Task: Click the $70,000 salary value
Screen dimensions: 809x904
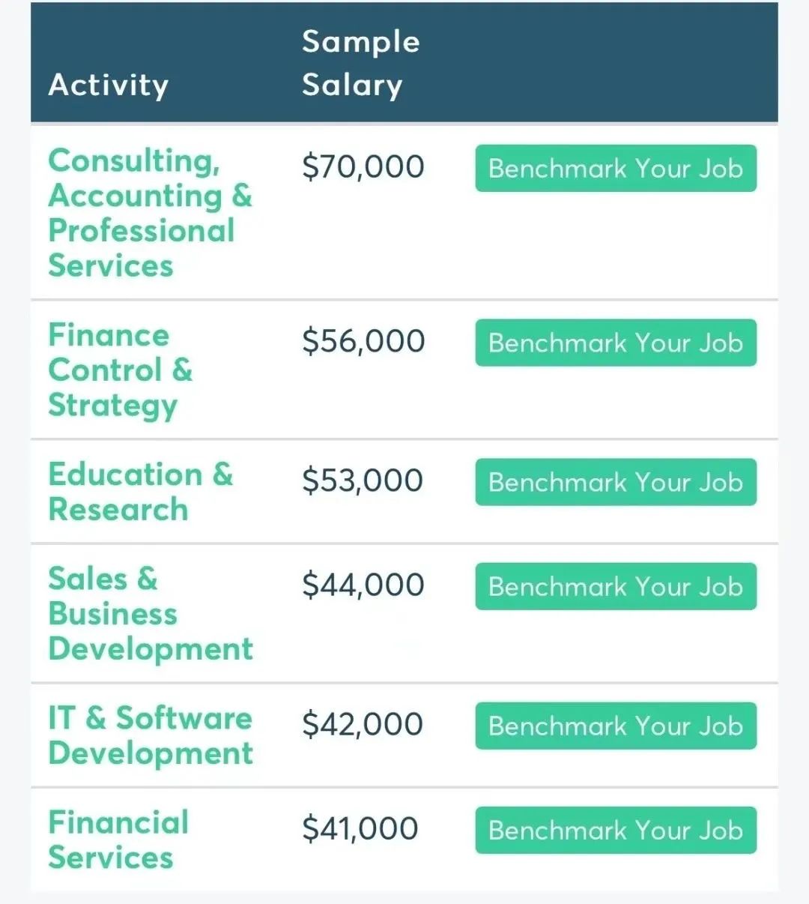Action: pos(363,166)
